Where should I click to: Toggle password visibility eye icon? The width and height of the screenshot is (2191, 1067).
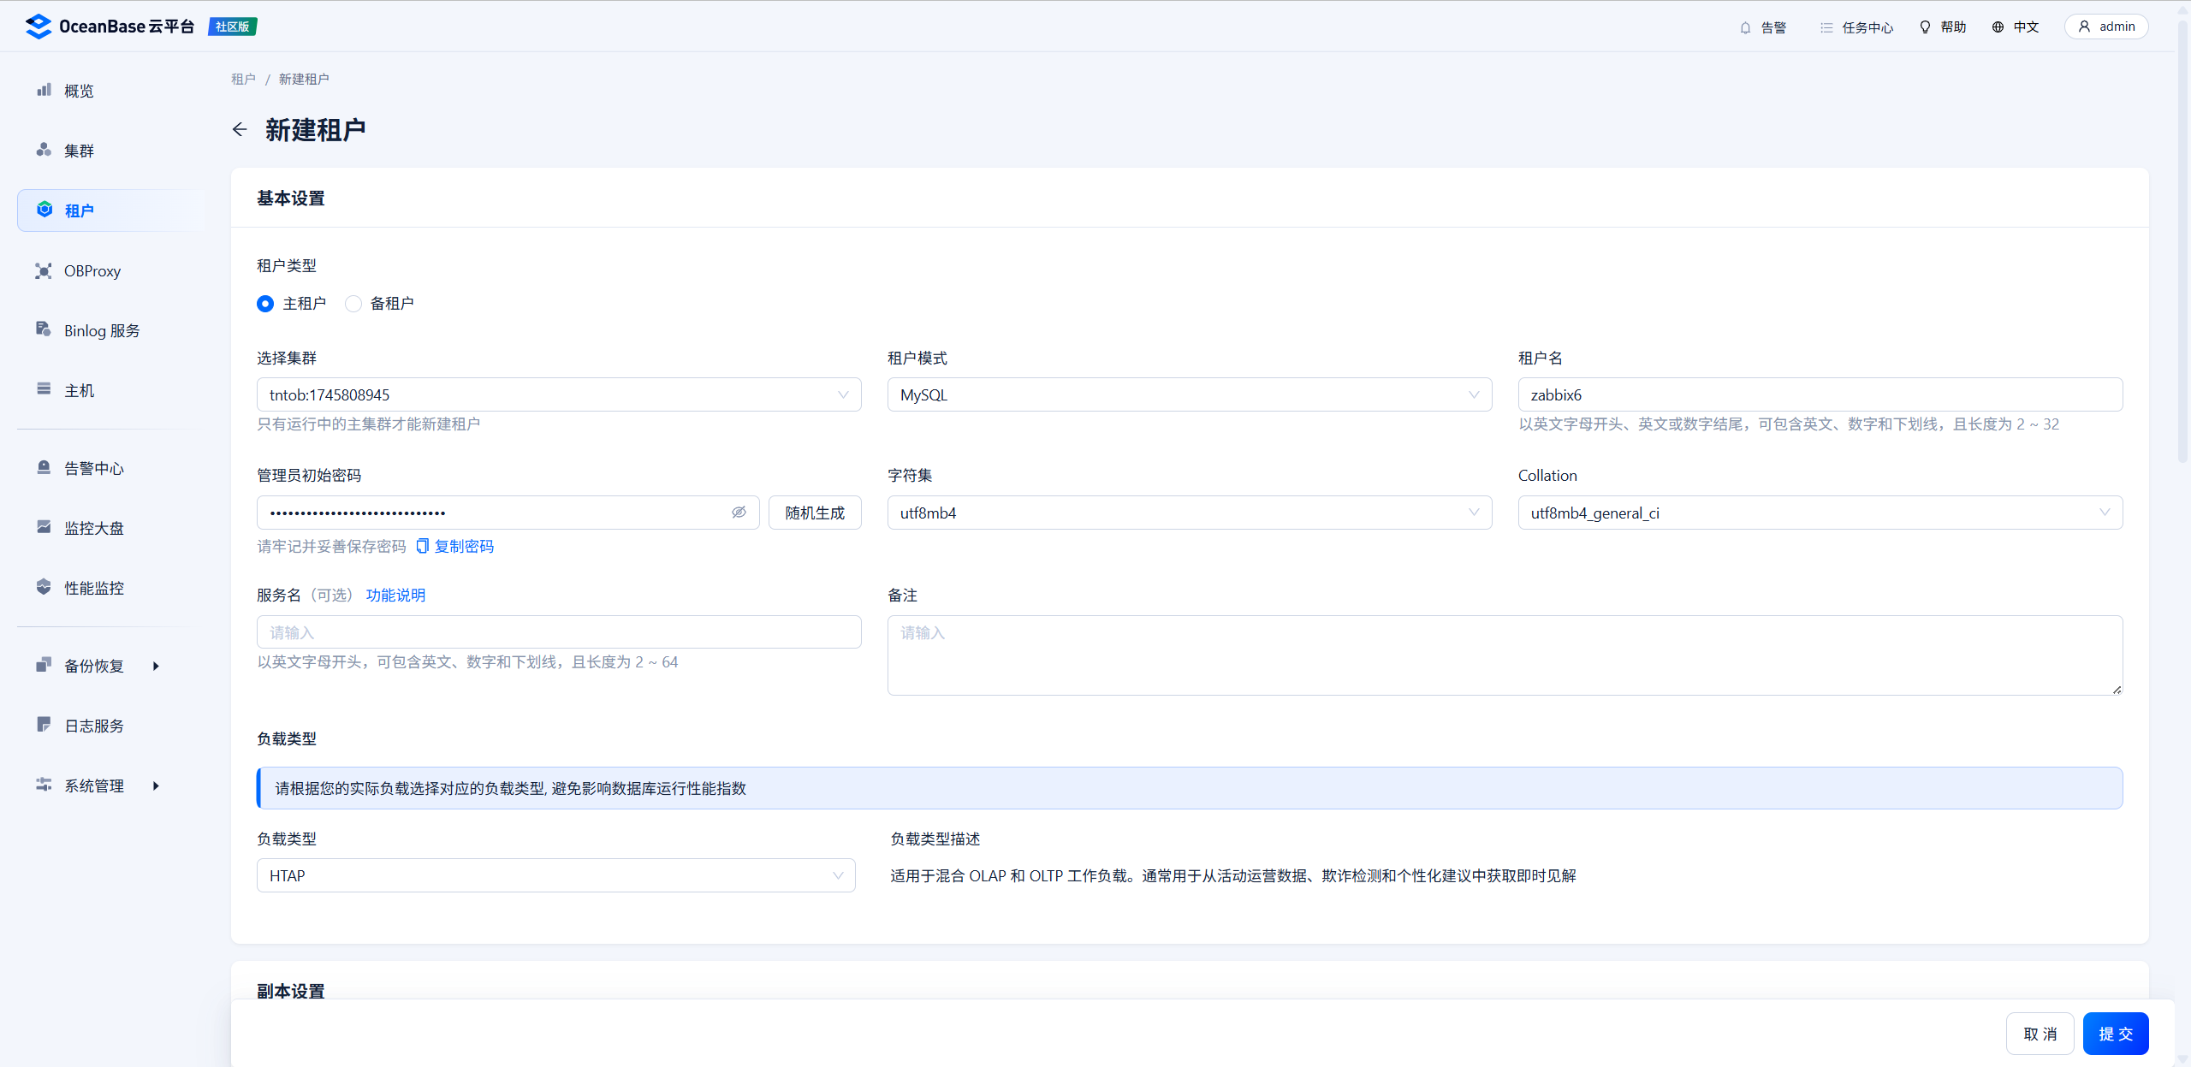click(739, 513)
